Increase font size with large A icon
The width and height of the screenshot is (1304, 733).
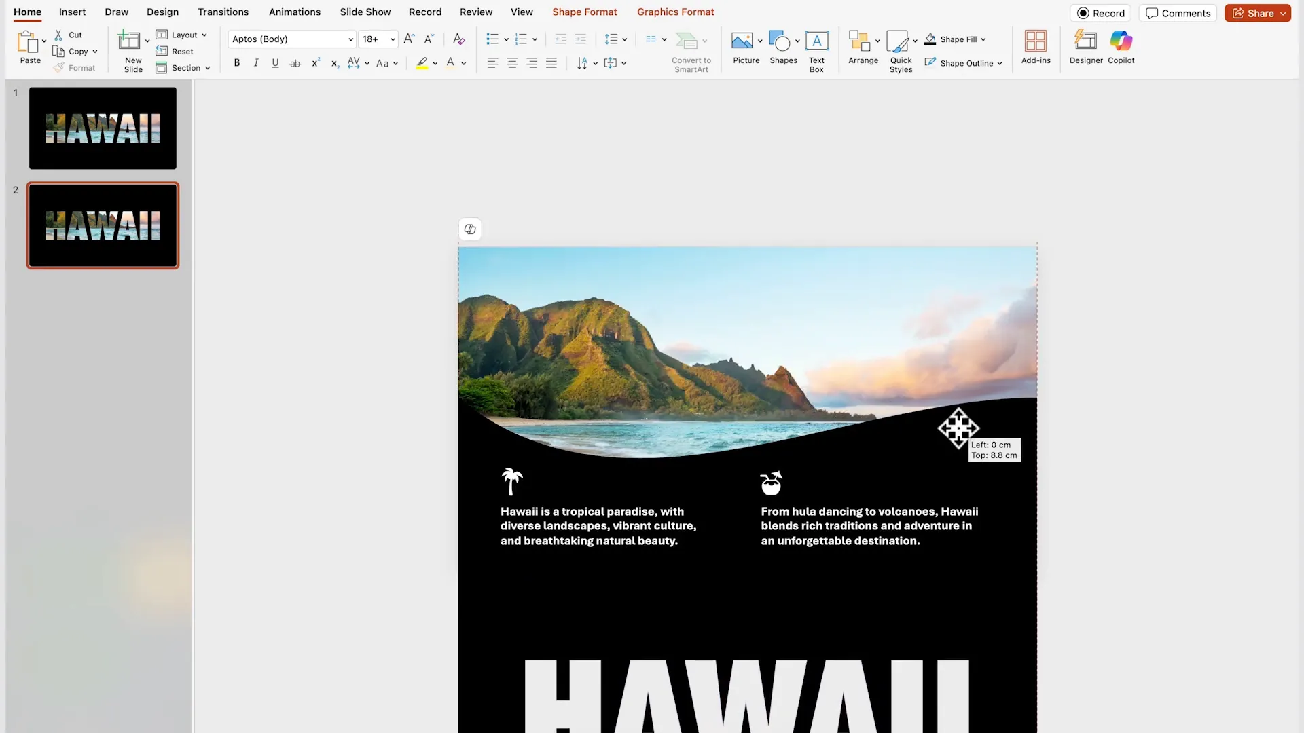[409, 39]
